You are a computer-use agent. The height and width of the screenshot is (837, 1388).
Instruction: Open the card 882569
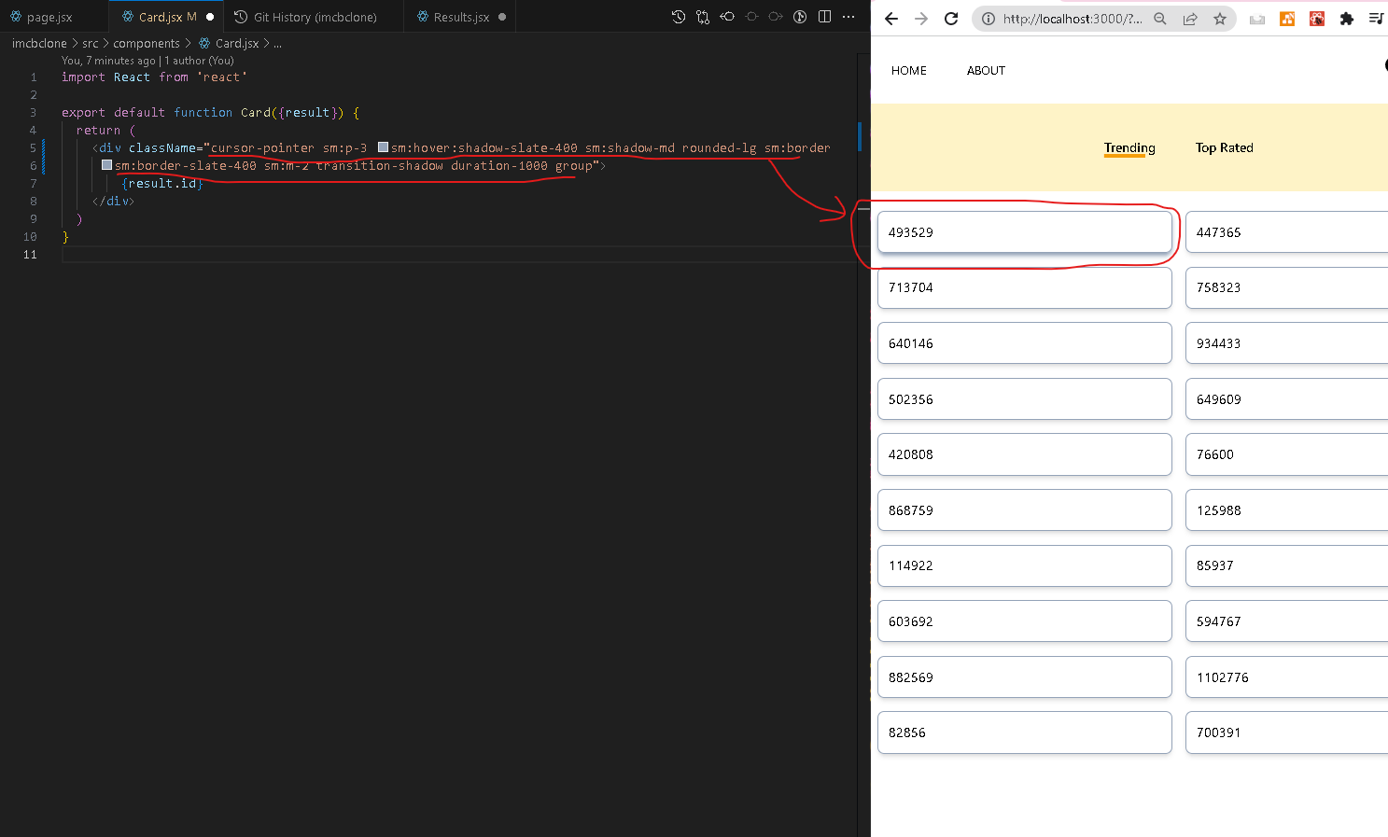pyautogui.click(x=1024, y=677)
